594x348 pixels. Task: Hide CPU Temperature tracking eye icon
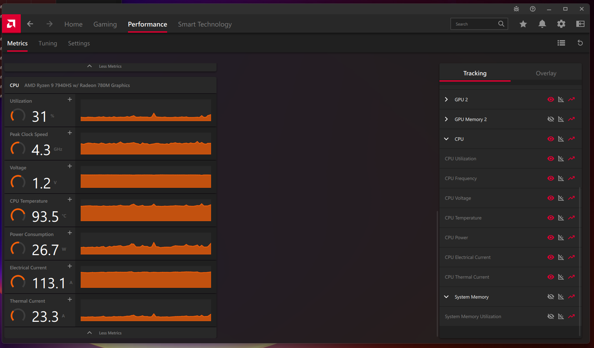[x=551, y=218]
